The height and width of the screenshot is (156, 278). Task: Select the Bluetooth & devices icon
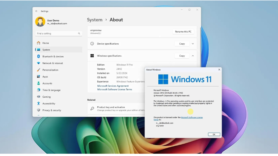pyautogui.click(x=39, y=56)
